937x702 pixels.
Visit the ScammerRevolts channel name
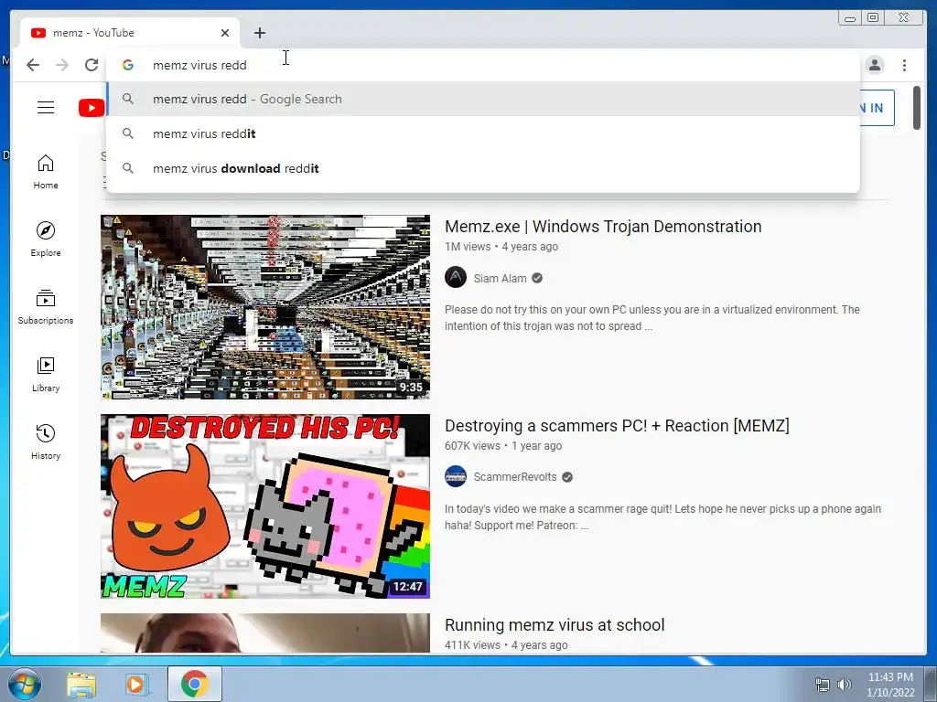click(515, 477)
